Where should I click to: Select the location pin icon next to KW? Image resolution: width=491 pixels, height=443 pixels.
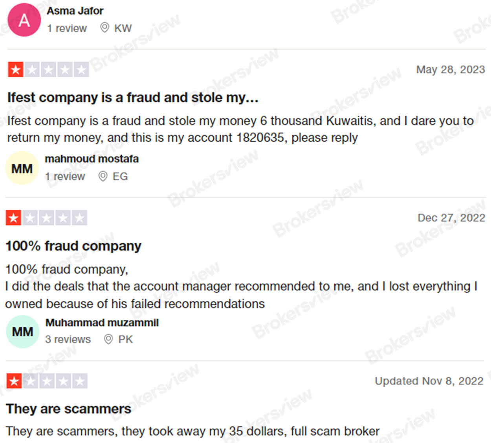[104, 28]
